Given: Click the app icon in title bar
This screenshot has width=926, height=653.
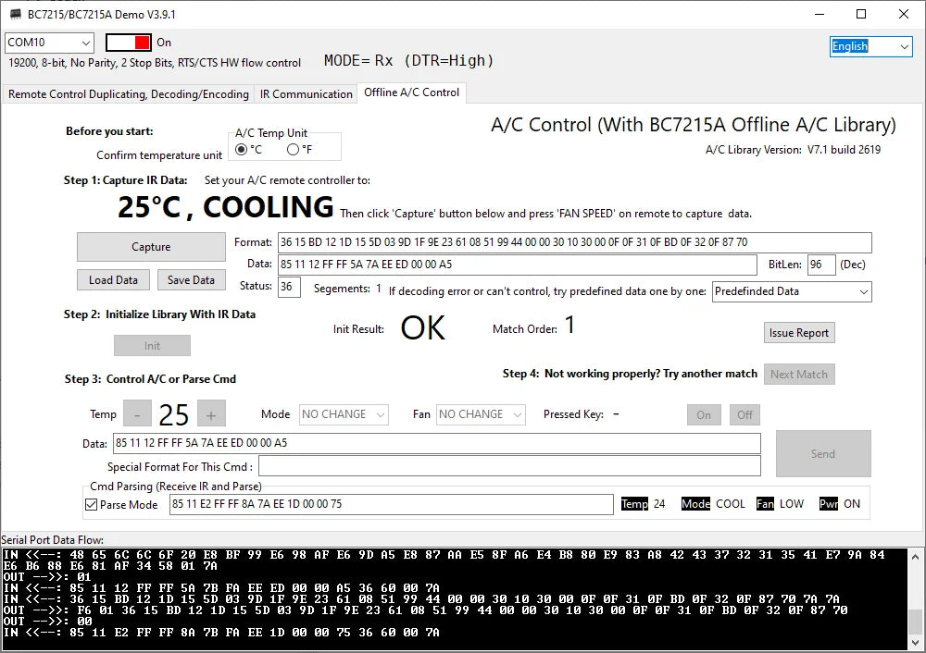Looking at the screenshot, I should 16,14.
